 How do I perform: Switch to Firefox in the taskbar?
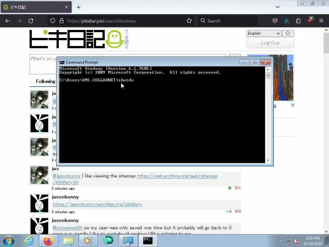click(49, 241)
